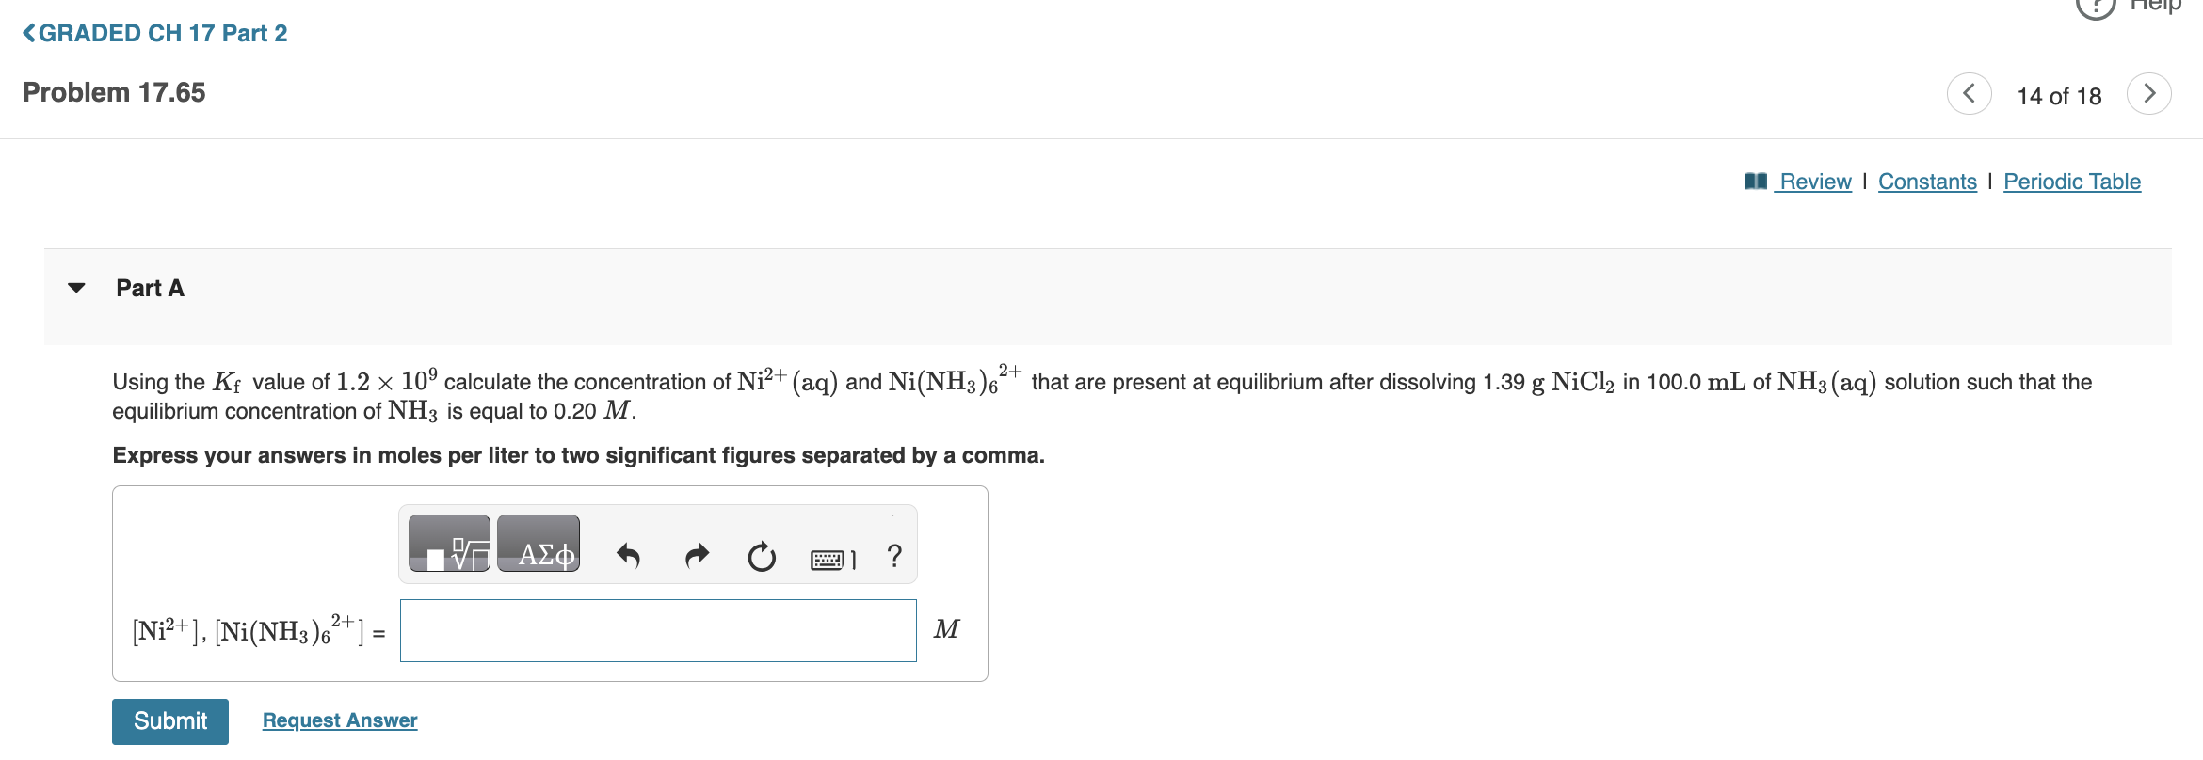Open Help at the top right
Viewport: 2203px width, 760px height.
click(x=2156, y=8)
